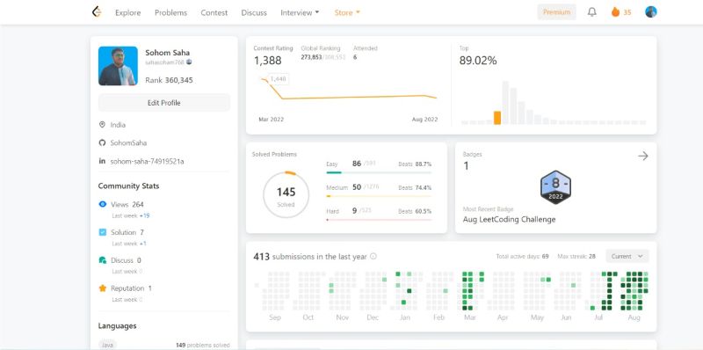This screenshot has width=703, height=350.
Task: Open the user avatar menu in navbar
Action: tap(650, 12)
